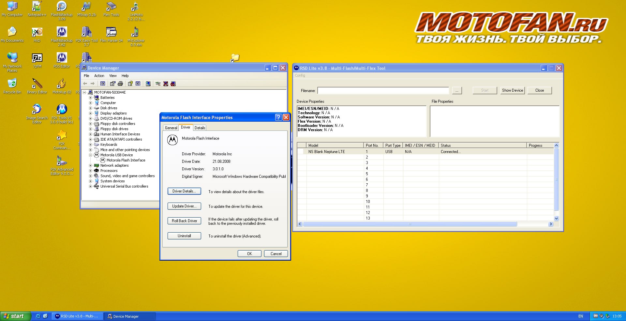Viewport: 626px width, 321px height.
Task: Click the Roll Back Driver button
Action: point(184,221)
